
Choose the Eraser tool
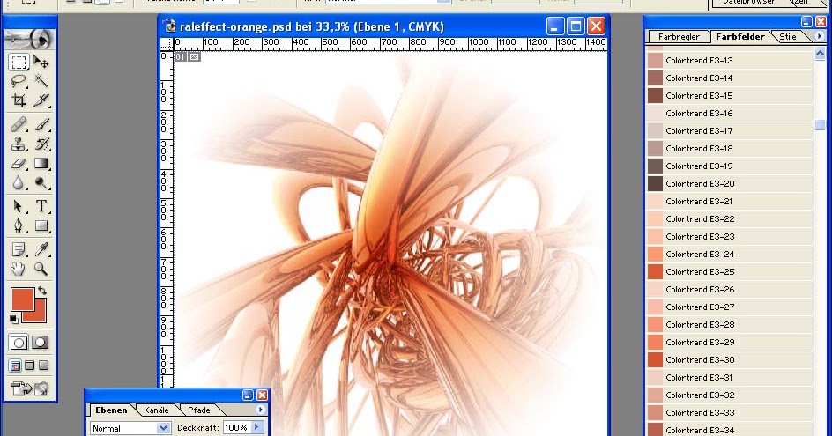[x=19, y=163]
